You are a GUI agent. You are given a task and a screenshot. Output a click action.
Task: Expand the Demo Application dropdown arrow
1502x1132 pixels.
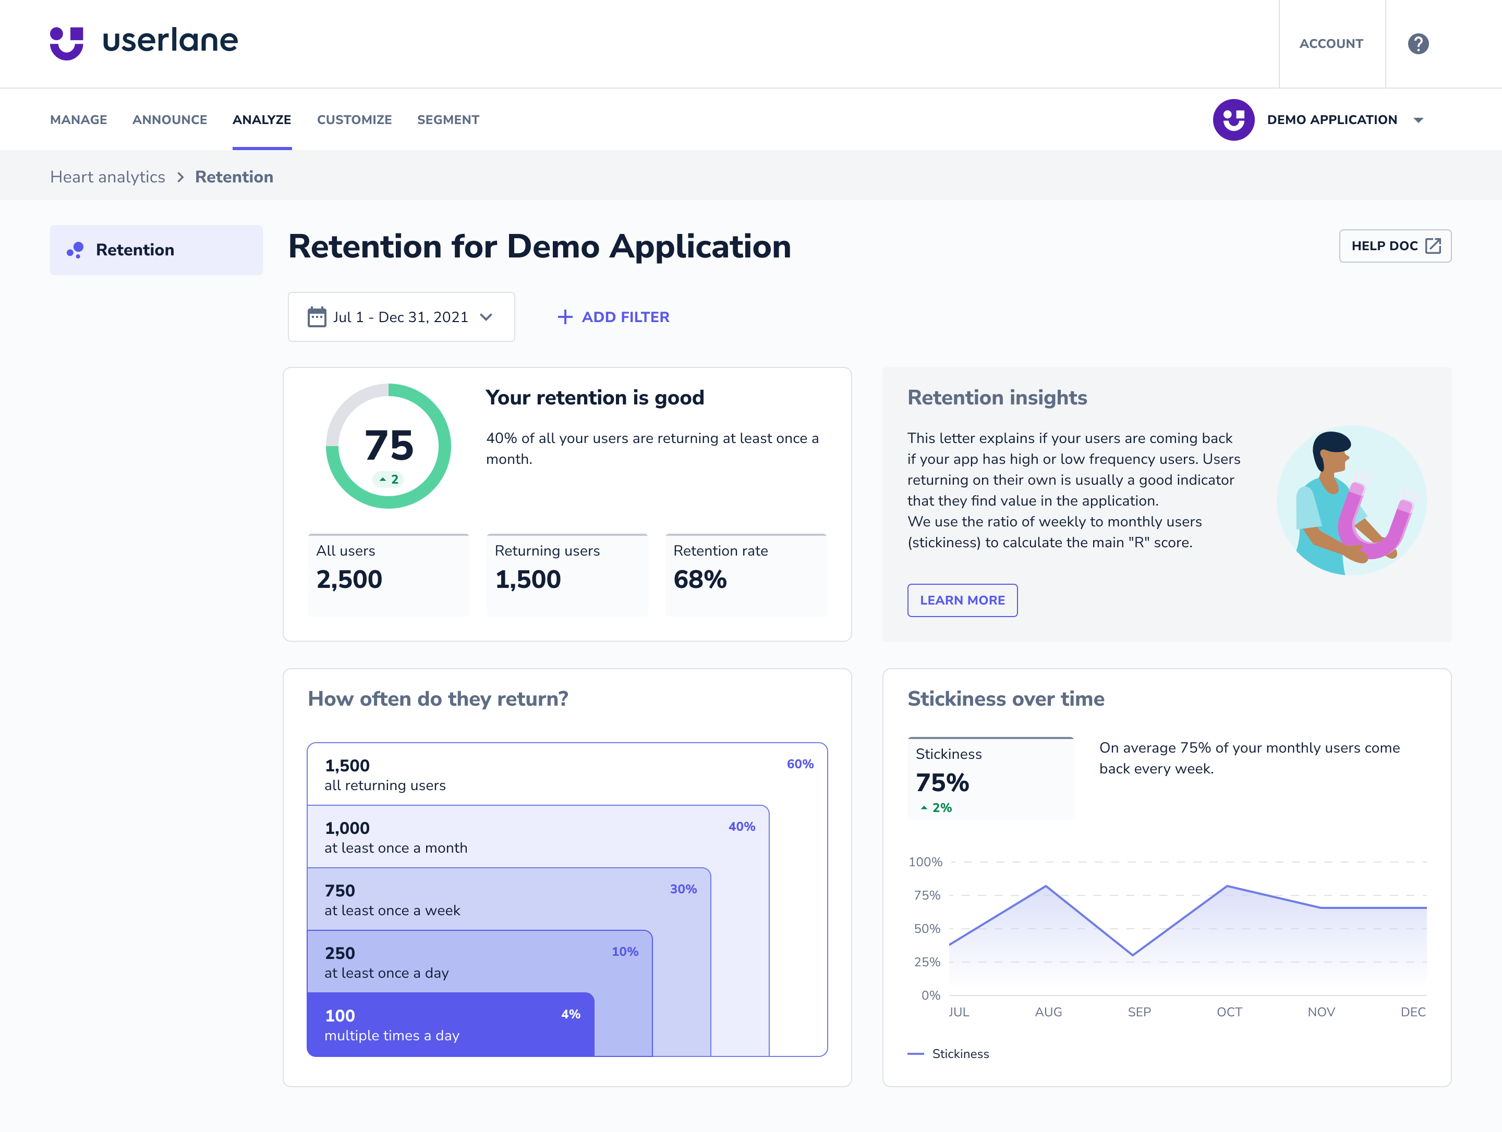[1418, 120]
